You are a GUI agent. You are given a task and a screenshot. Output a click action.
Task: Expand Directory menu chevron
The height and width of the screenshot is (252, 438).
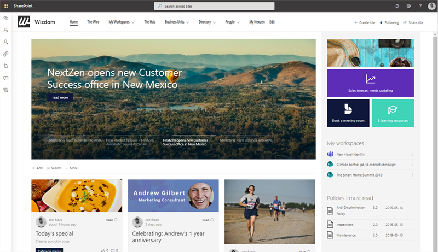pos(214,22)
